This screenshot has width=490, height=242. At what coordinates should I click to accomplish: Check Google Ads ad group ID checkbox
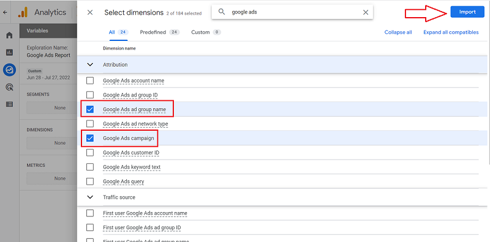click(x=90, y=95)
